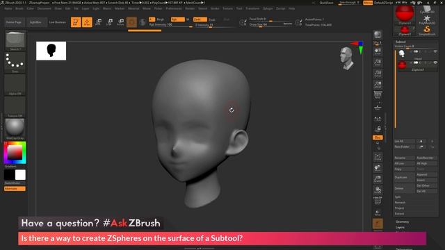The height and width of the screenshot is (250, 445).
Task: Select the Scale transform icon
Action: click(x=109, y=22)
